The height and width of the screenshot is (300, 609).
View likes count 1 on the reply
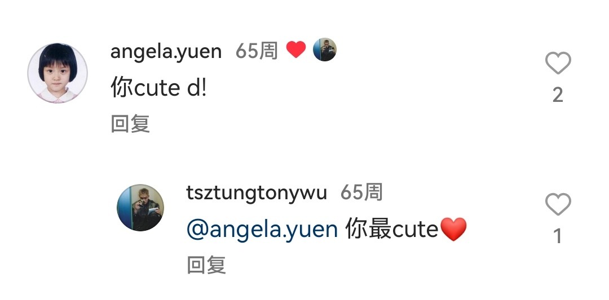tap(558, 236)
